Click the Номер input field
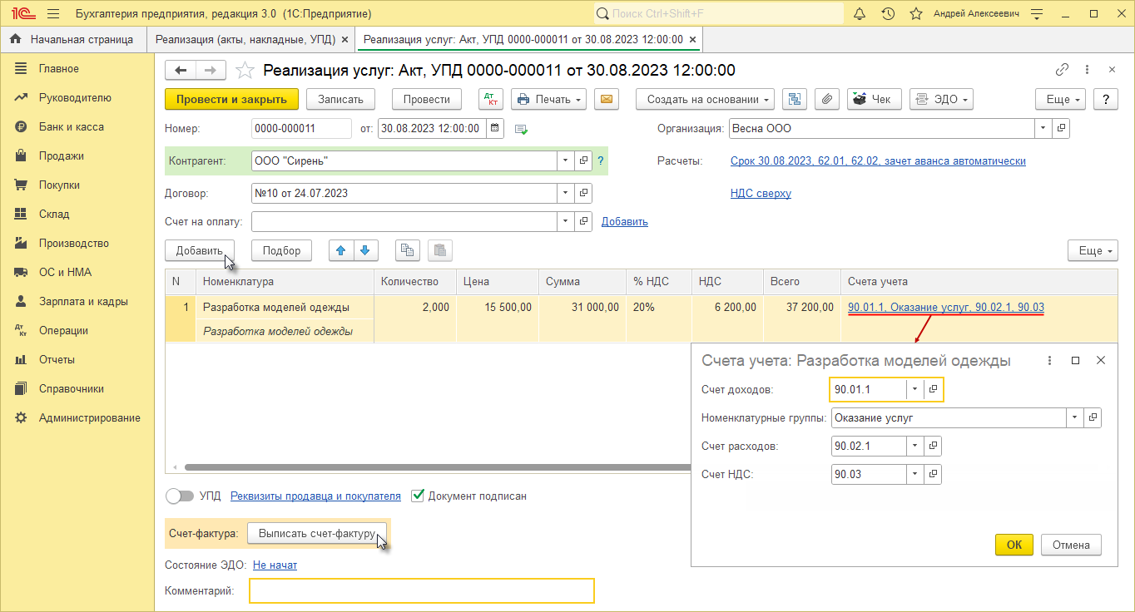Screen dimensions: 1135x612 (x=301, y=128)
